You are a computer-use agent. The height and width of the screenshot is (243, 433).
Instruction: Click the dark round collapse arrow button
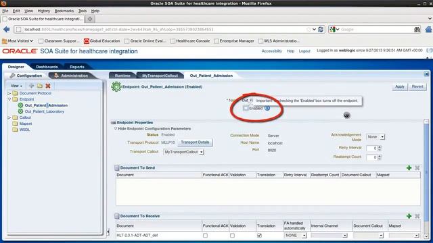(x=346, y=115)
